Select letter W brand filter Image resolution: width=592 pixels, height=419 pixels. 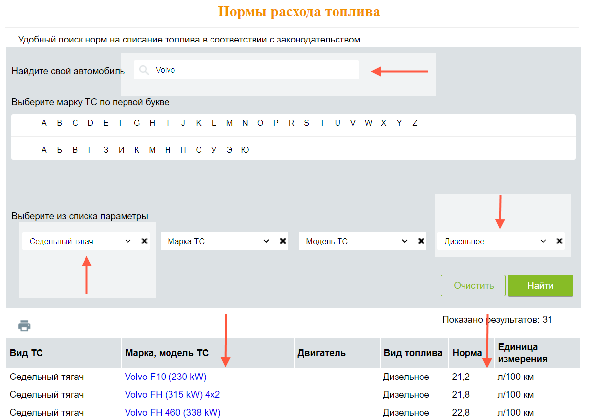[x=369, y=123]
